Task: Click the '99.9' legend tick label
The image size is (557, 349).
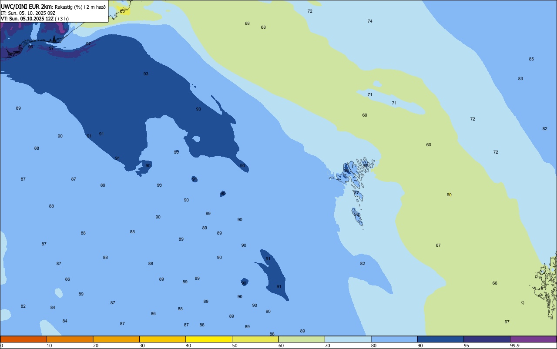Action: coord(515,346)
